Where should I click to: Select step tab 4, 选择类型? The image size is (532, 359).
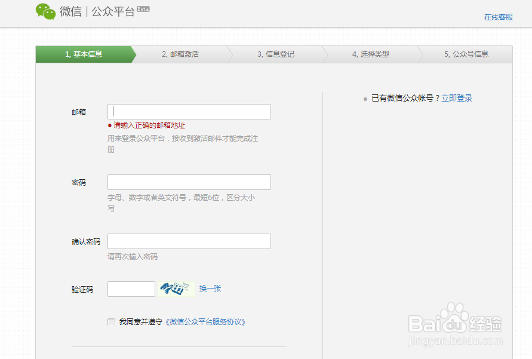click(x=371, y=54)
